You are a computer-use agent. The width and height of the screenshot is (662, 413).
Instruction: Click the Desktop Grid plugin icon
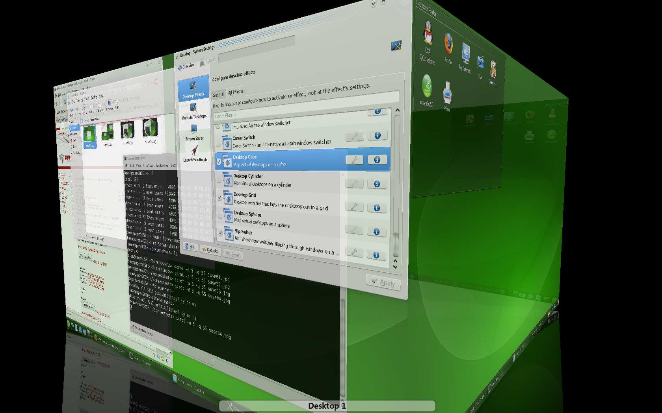227,198
